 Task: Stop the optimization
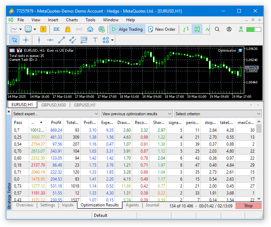click(248, 206)
